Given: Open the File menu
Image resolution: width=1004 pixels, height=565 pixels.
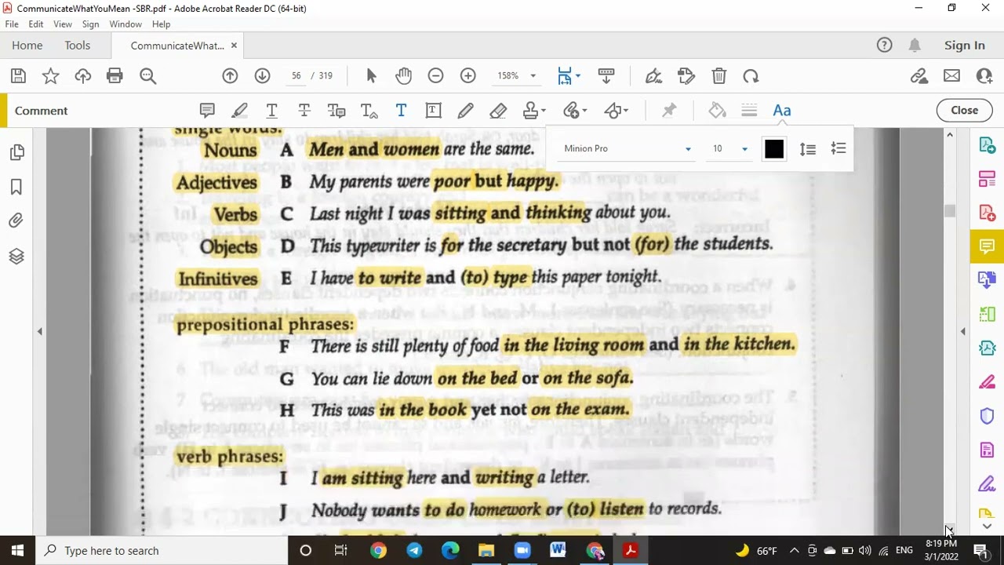Looking at the screenshot, I should pyautogui.click(x=12, y=24).
